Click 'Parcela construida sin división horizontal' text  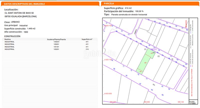tap(129, 15)
